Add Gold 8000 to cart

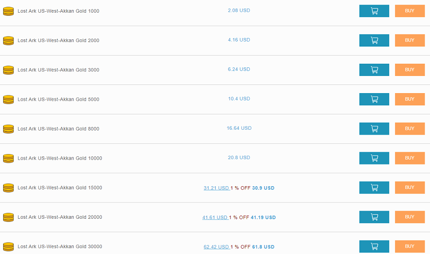pyautogui.click(x=374, y=129)
